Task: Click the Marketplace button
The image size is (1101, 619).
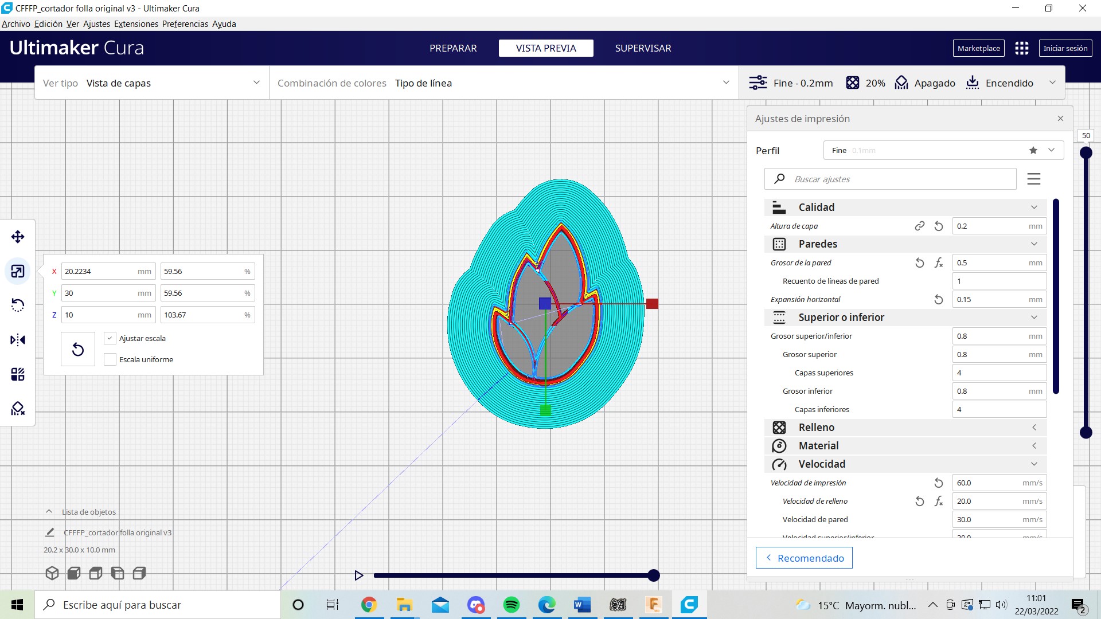Action: click(978, 48)
